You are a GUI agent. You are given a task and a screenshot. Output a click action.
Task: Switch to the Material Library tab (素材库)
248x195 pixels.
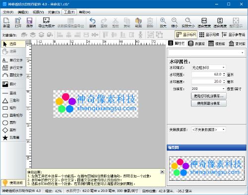tap(237, 44)
